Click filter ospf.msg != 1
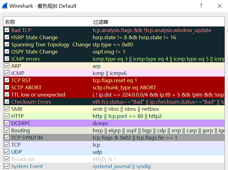Image resolution: width=228 pixels, height=170 pixels. tap(109, 52)
